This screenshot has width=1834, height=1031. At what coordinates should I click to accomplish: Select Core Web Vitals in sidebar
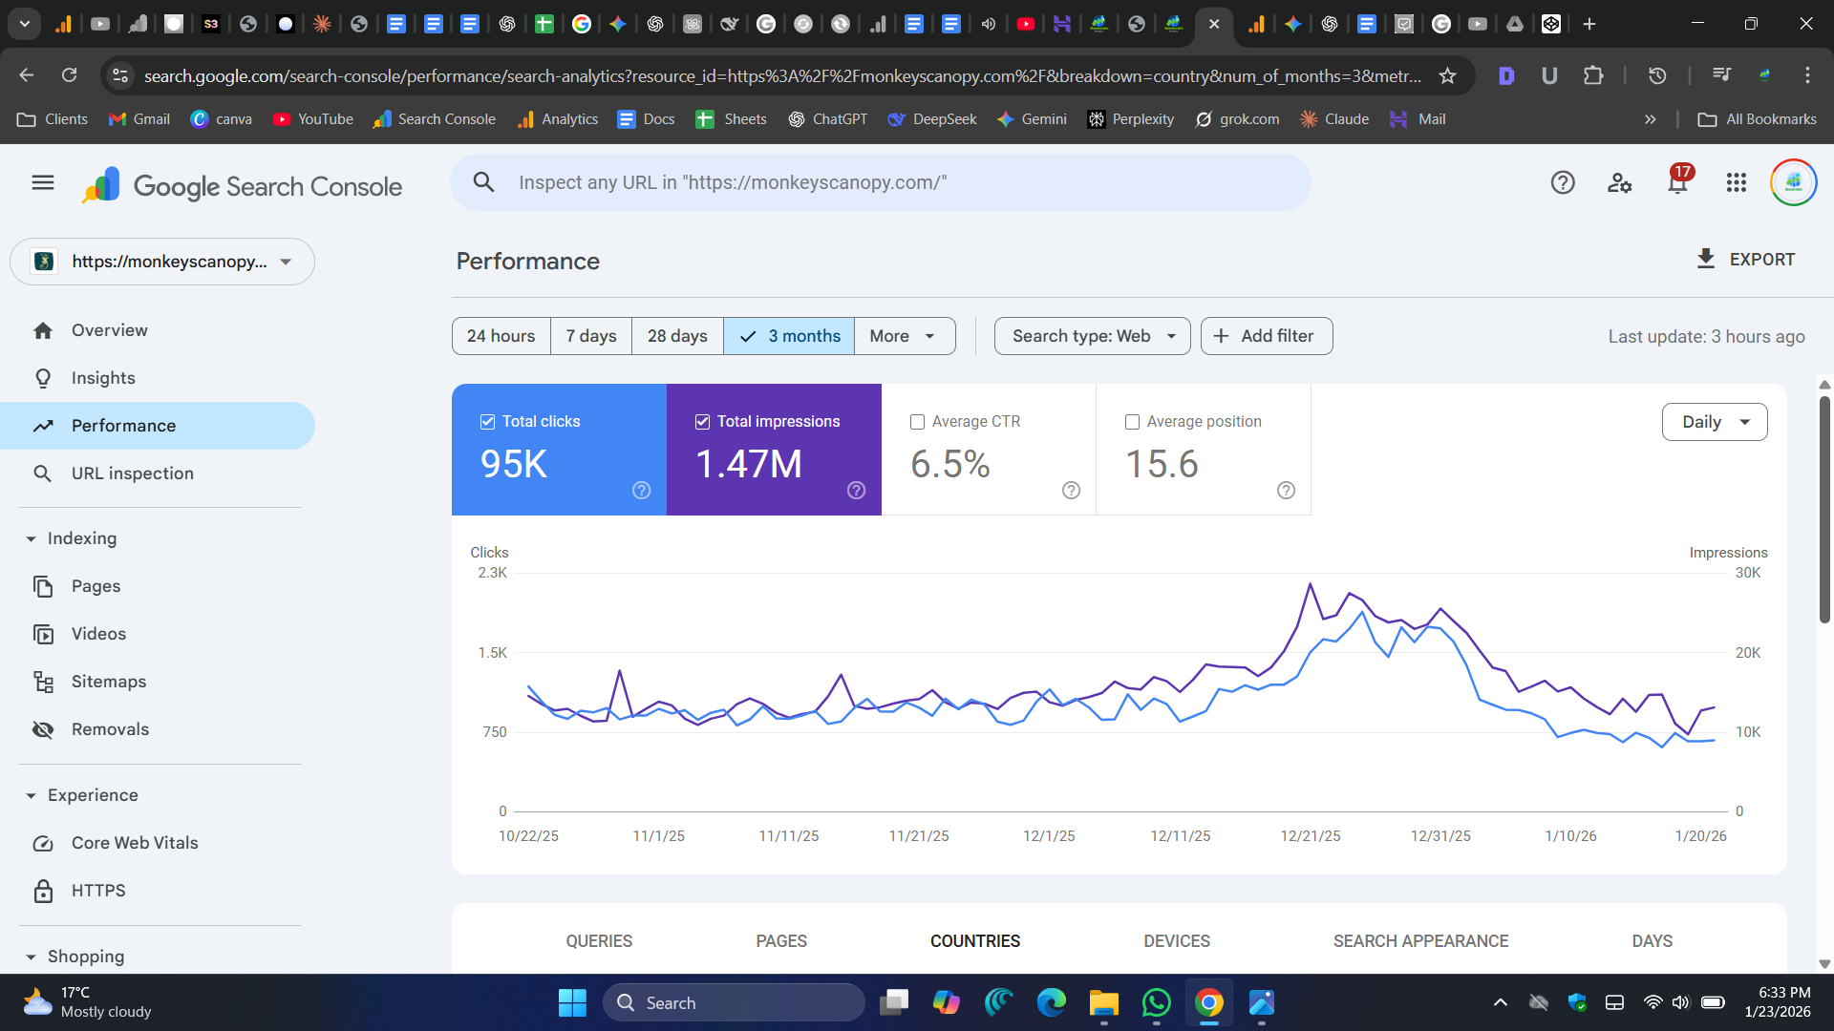point(135,842)
